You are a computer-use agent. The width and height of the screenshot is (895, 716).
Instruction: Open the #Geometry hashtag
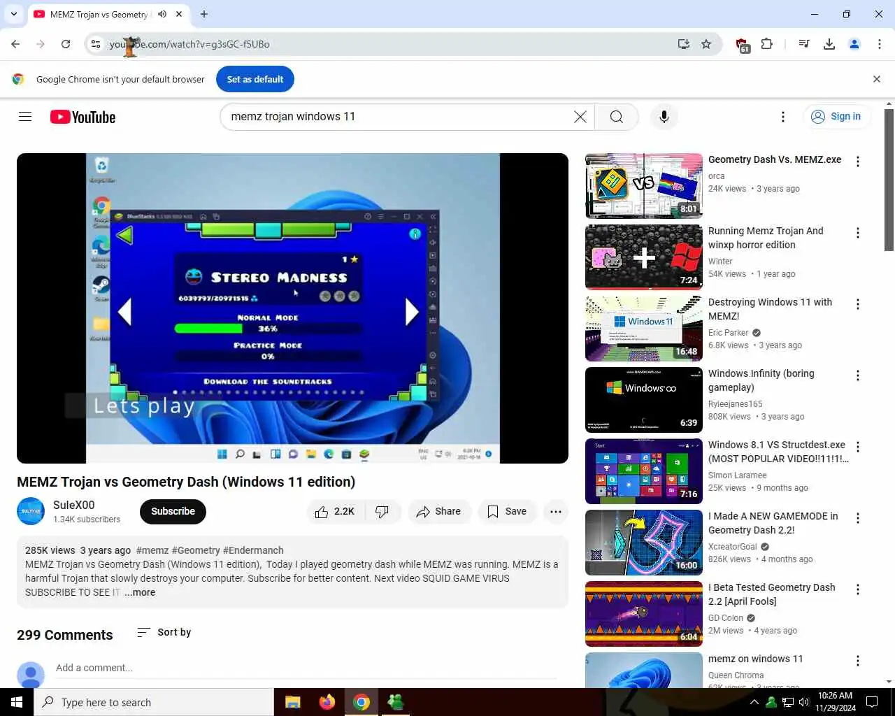pyautogui.click(x=196, y=550)
